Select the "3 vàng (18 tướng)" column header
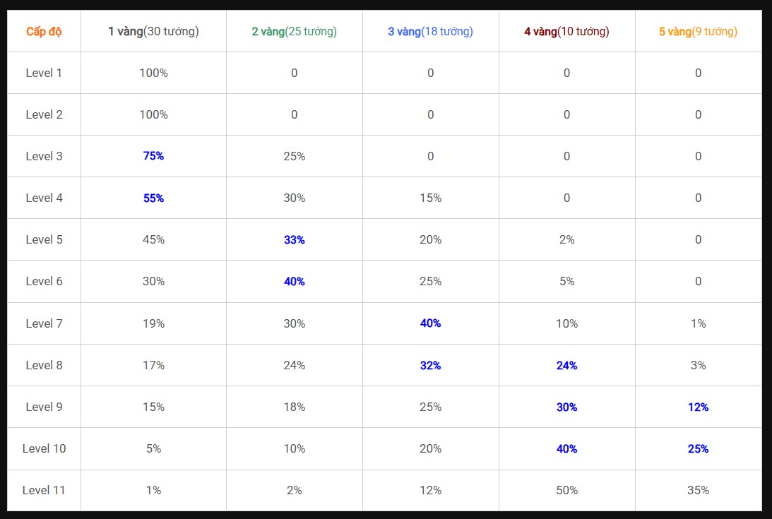 click(430, 31)
